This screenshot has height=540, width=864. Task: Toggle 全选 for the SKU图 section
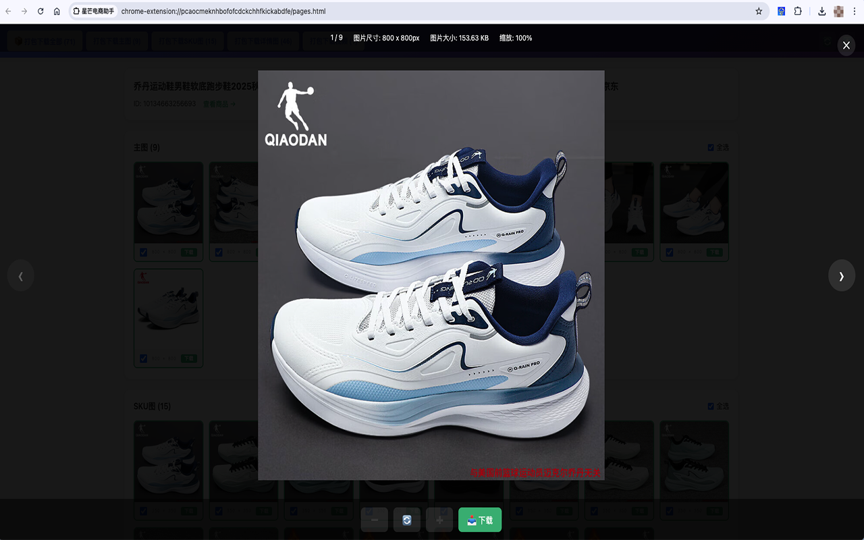(718, 406)
